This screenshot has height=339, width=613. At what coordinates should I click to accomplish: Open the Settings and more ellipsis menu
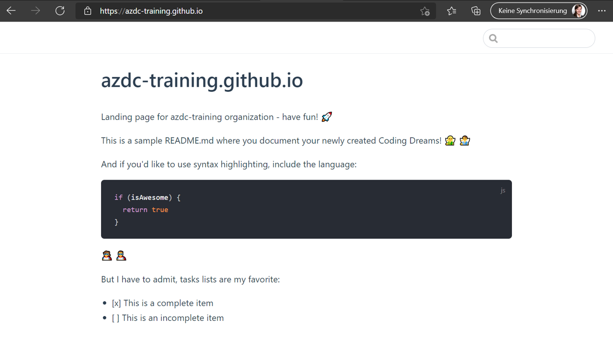[x=602, y=11]
